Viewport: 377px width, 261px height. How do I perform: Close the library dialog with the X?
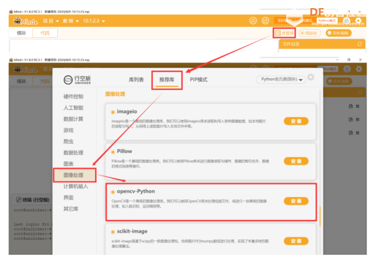tap(311, 77)
